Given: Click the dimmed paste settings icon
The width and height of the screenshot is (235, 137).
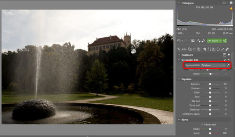Looking at the screenshot, I should pyautogui.click(x=194, y=49).
